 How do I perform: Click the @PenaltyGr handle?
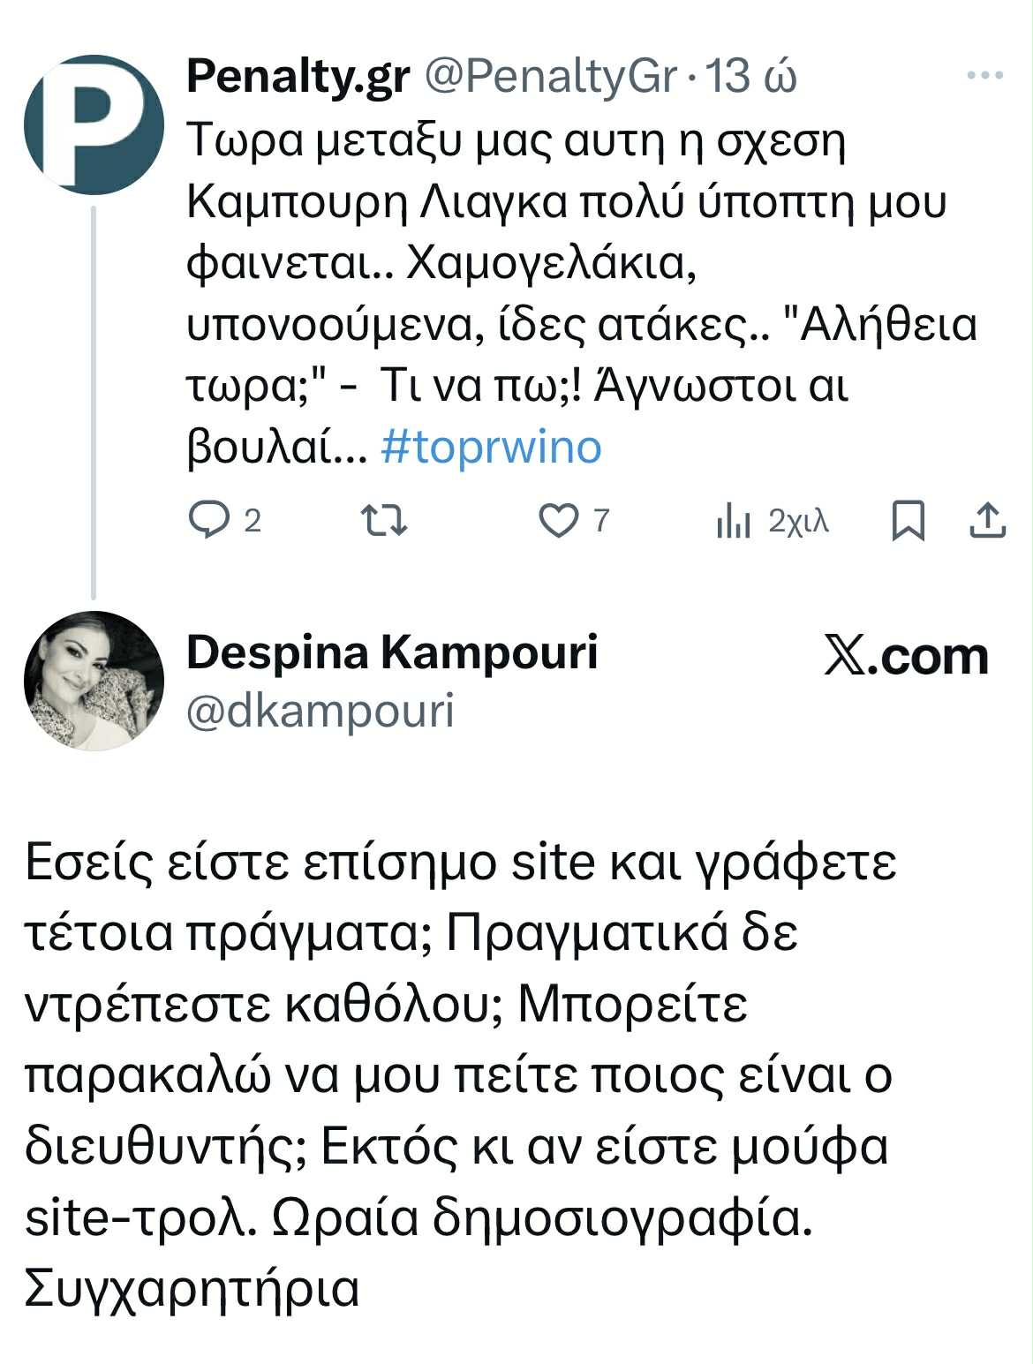coord(551,78)
